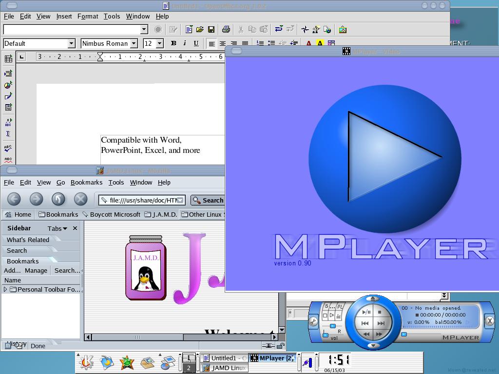Click the MPlayer stop button

380,312
